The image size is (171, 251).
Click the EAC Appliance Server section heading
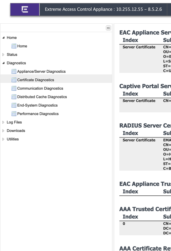click(145, 32)
